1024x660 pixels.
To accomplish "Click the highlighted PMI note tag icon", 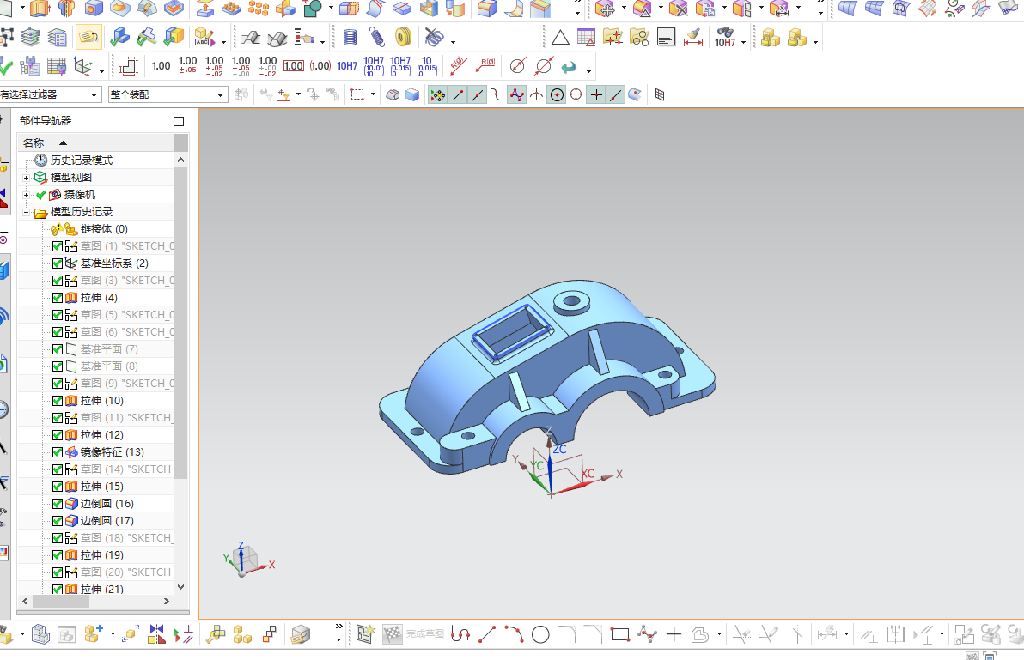I will pos(88,38).
